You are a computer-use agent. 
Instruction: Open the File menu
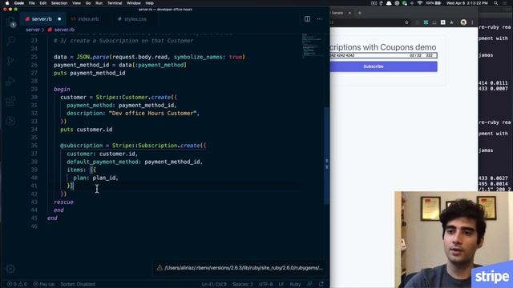pos(32,3)
